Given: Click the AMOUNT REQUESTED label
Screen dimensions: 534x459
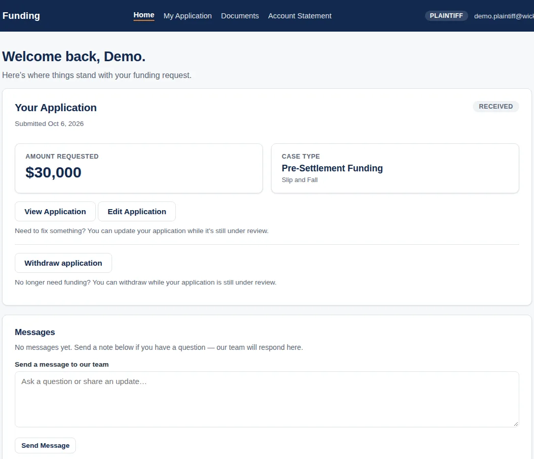Looking at the screenshot, I should click(62, 157).
